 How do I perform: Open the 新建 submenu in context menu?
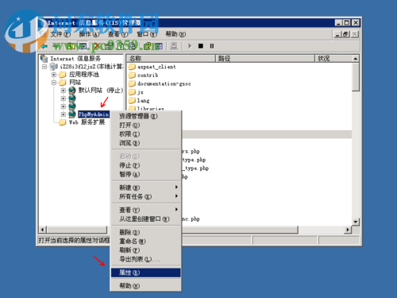[145, 188]
